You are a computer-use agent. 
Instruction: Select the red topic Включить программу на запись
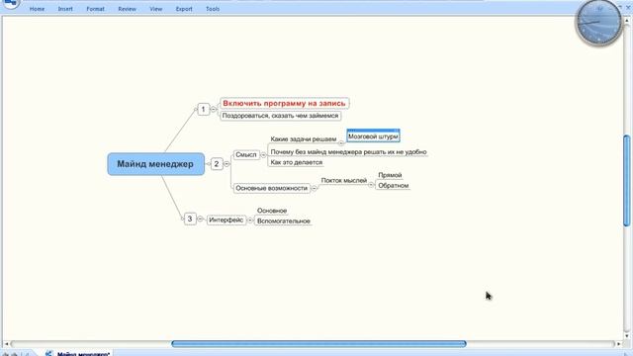click(x=284, y=103)
